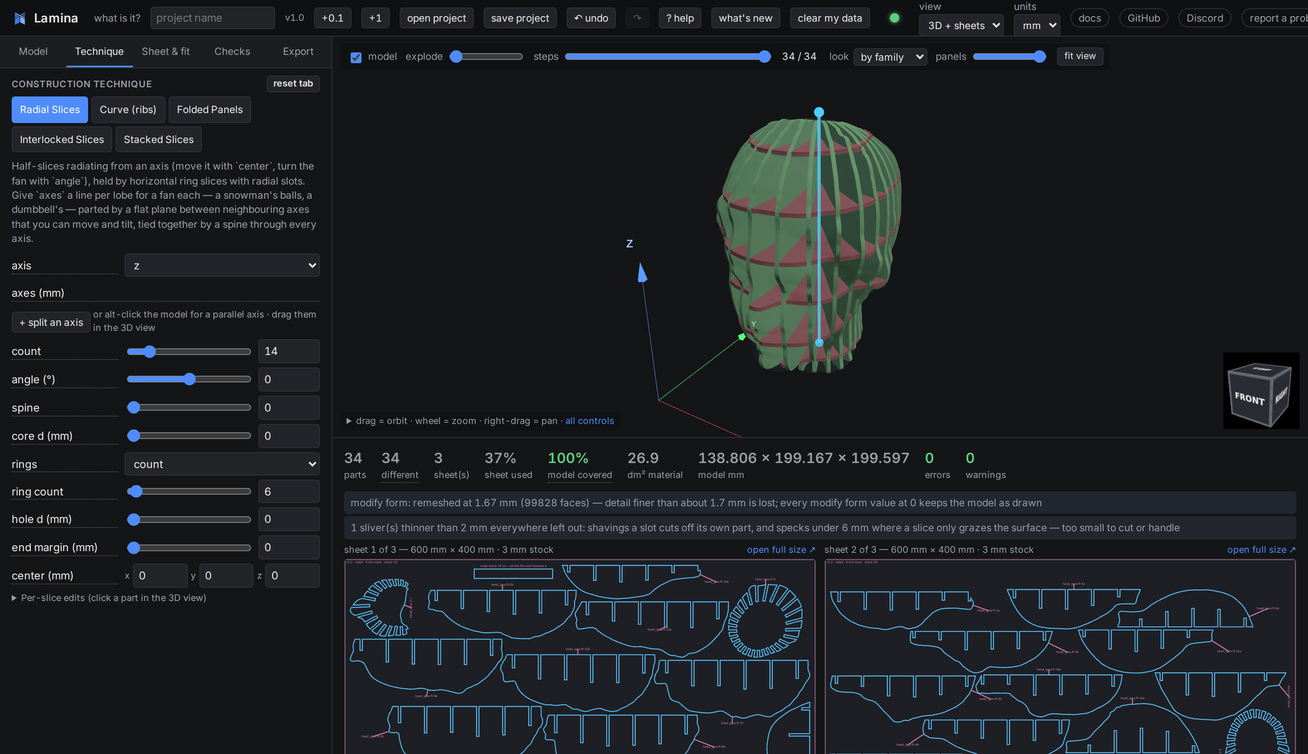The height and width of the screenshot is (754, 1308).
Task: Click the clear my data button
Action: click(x=829, y=18)
